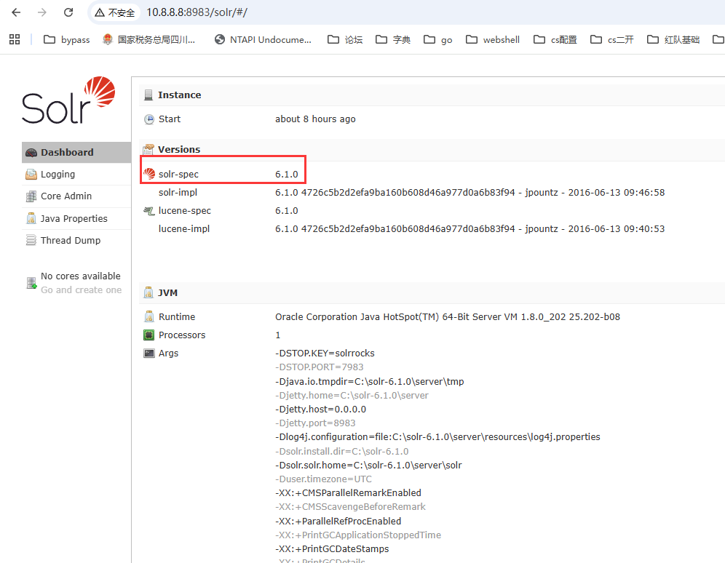Click the -XX:+ParallelRefProcEnabled argument
The height and width of the screenshot is (563, 725).
pyautogui.click(x=338, y=521)
